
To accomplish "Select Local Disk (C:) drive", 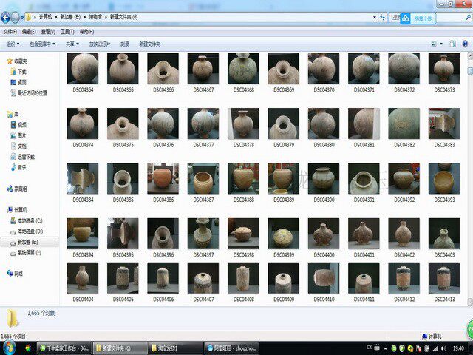I will [29, 220].
